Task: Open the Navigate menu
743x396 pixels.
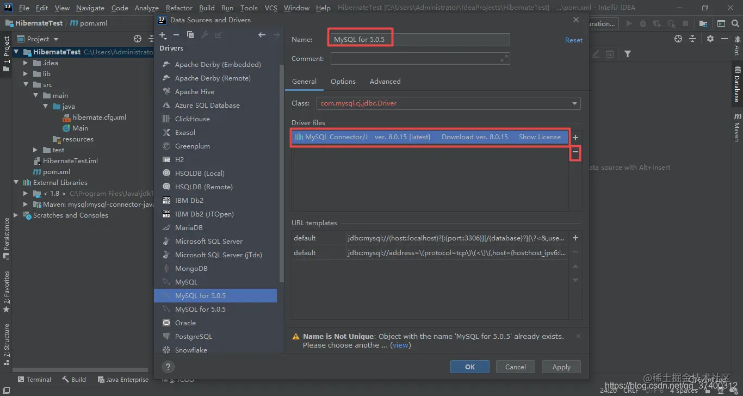Action: tap(90, 8)
